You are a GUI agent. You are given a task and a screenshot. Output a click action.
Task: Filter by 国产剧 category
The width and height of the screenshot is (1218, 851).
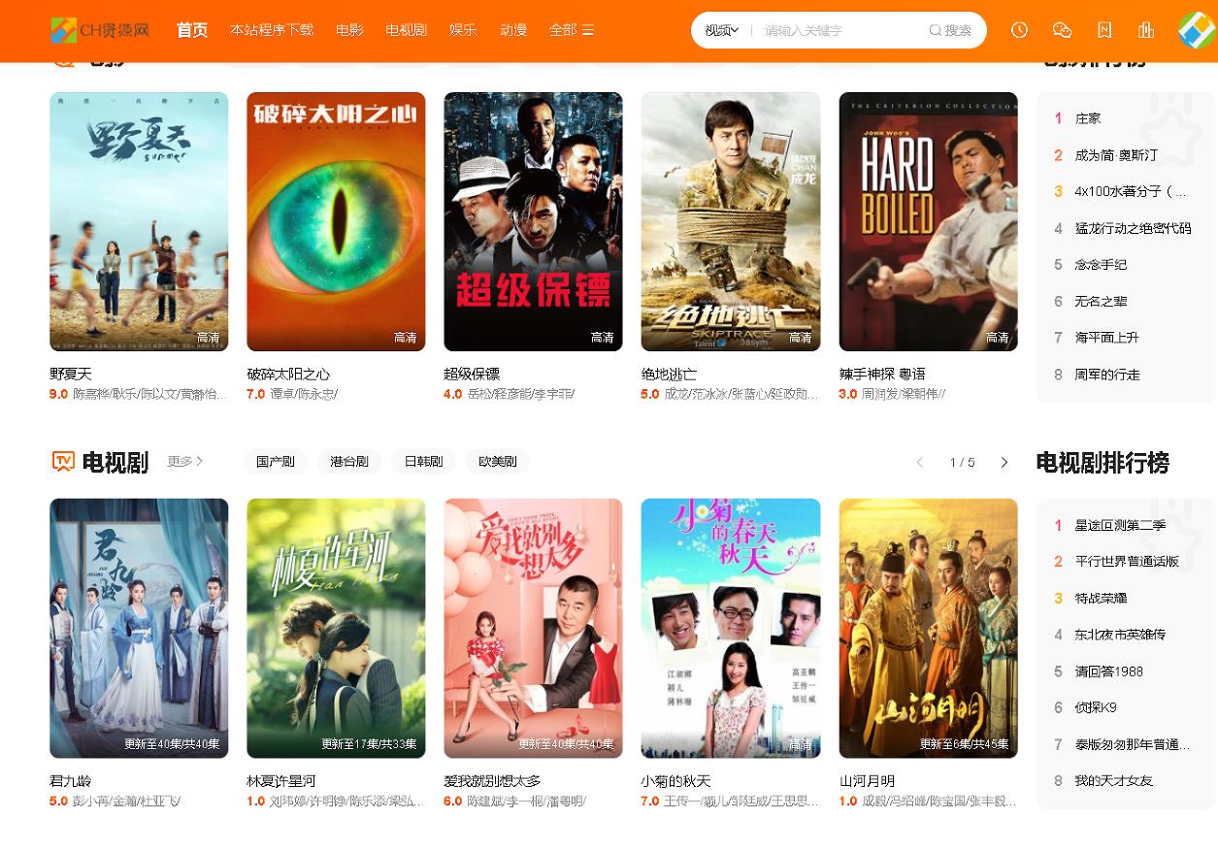[x=276, y=461]
